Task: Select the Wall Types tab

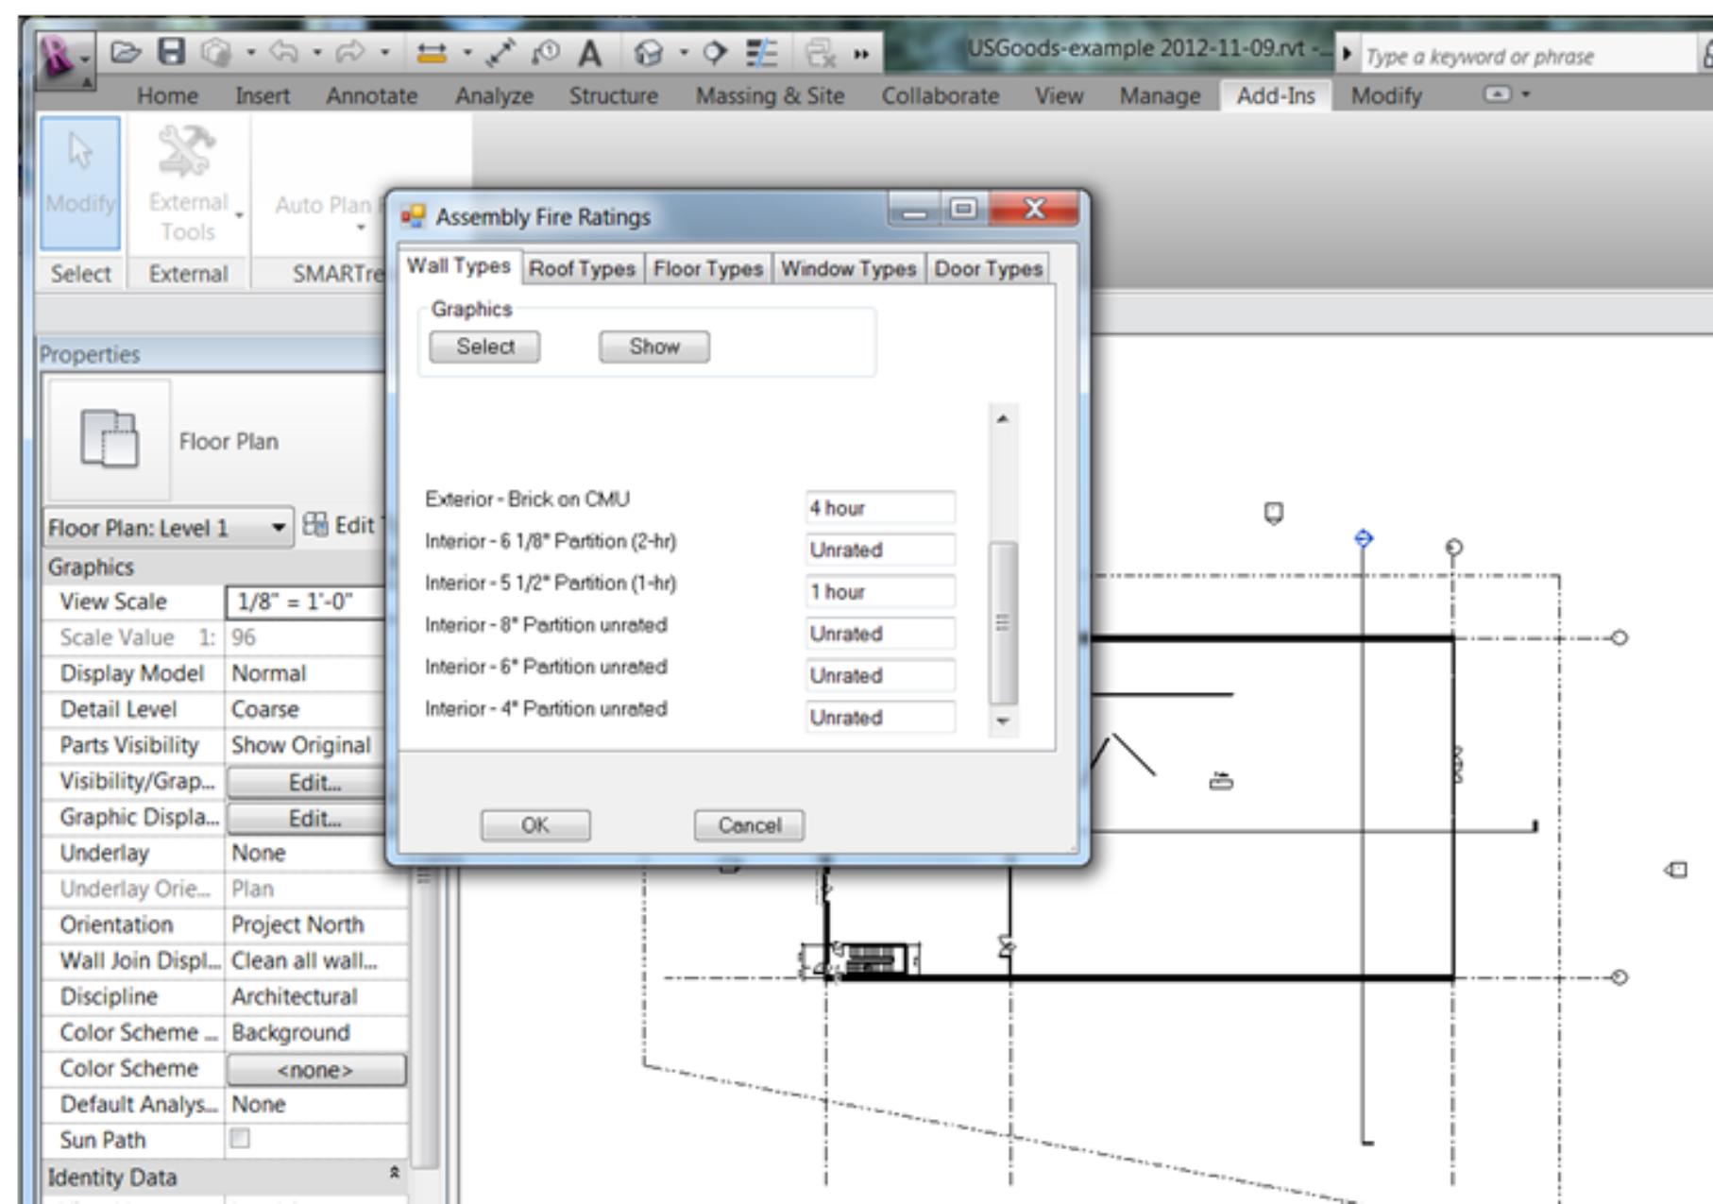Action: pos(459,266)
